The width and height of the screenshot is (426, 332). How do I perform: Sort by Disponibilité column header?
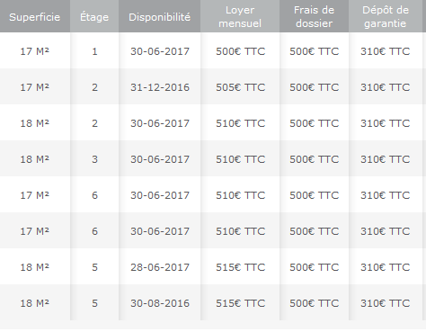pyautogui.click(x=160, y=17)
